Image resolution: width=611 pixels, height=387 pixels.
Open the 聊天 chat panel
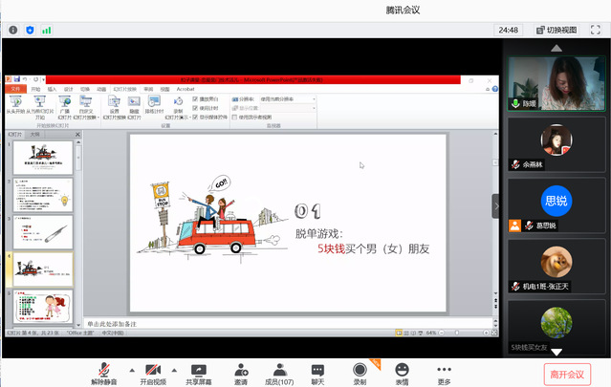[x=317, y=368]
